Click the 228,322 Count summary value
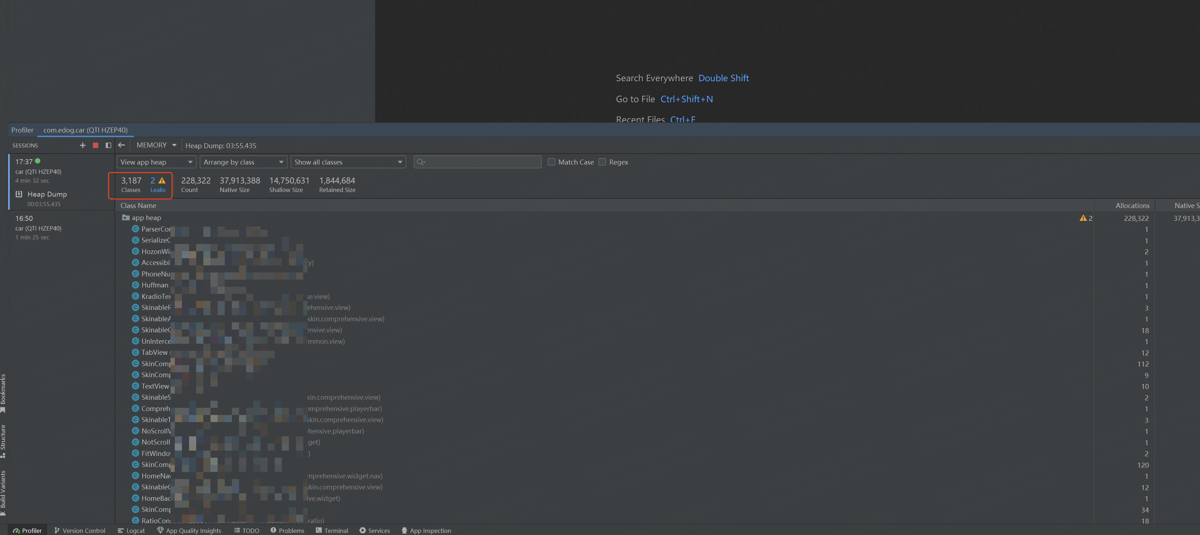Viewport: 1200px width, 535px height. point(195,181)
